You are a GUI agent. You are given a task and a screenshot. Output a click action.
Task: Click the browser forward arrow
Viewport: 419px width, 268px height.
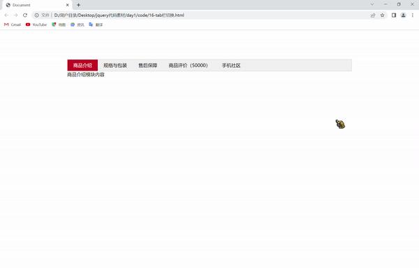15,15
